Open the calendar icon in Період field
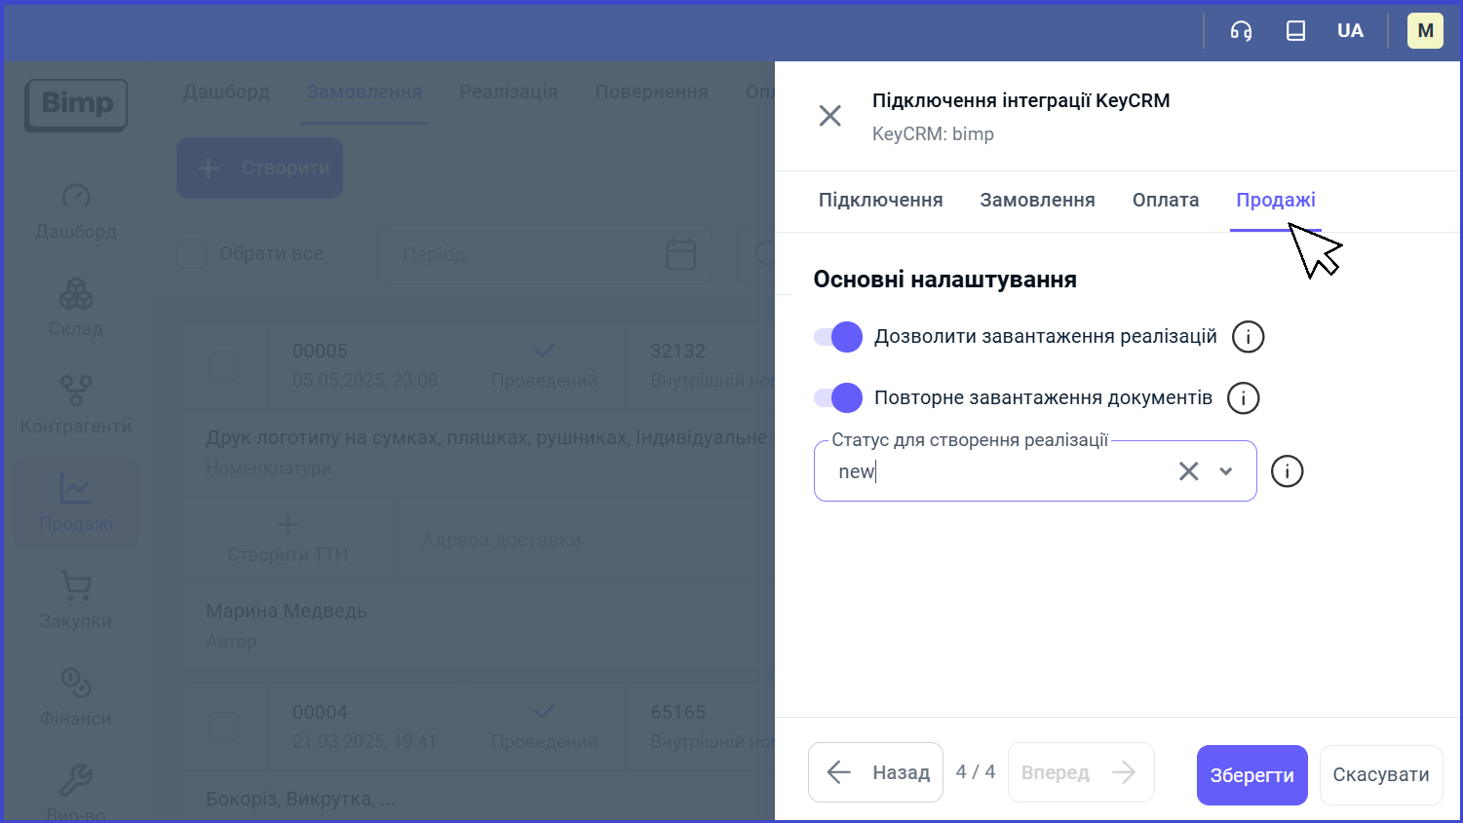Screen dimensions: 1463x823 (680, 254)
